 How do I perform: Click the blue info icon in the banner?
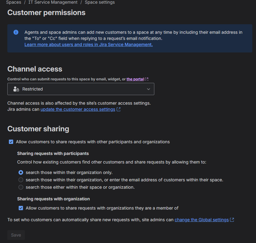coord(16,32)
